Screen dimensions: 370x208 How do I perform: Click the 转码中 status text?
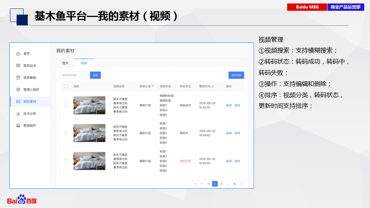tap(184, 133)
